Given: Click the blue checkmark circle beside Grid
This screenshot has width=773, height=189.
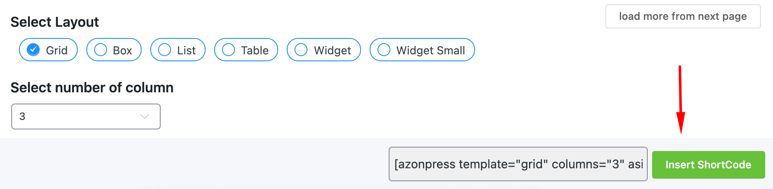Looking at the screenshot, I should click(33, 50).
